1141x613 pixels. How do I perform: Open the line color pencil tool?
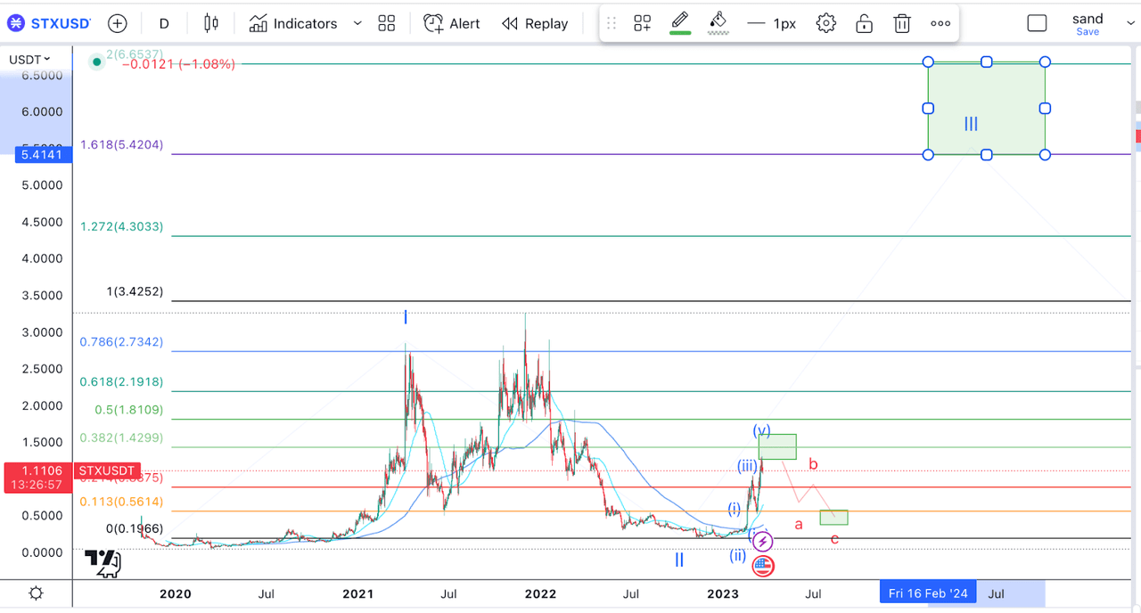click(680, 22)
